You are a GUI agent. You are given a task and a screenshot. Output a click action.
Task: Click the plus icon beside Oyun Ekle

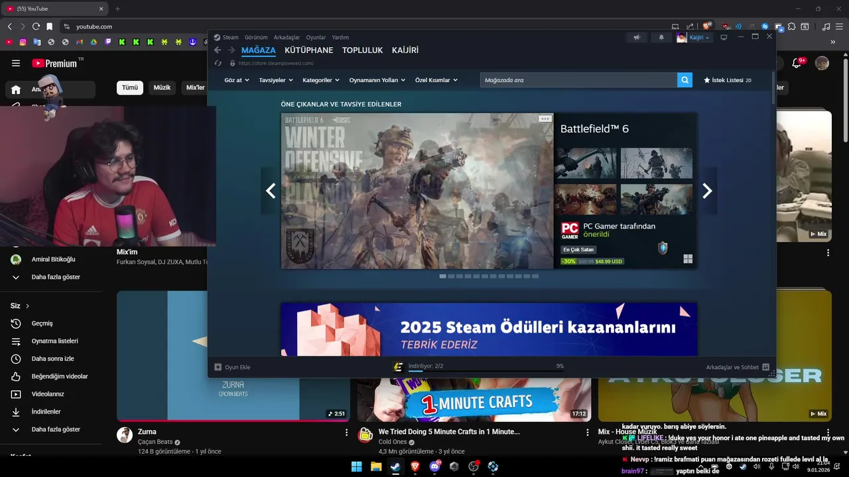pos(218,367)
